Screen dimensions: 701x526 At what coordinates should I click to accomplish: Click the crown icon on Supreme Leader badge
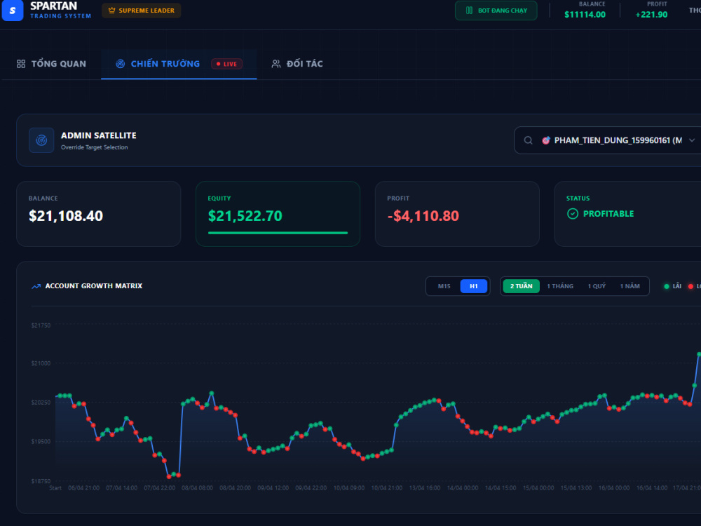[111, 11]
